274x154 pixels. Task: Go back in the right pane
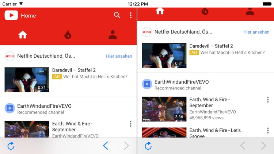point(243,146)
